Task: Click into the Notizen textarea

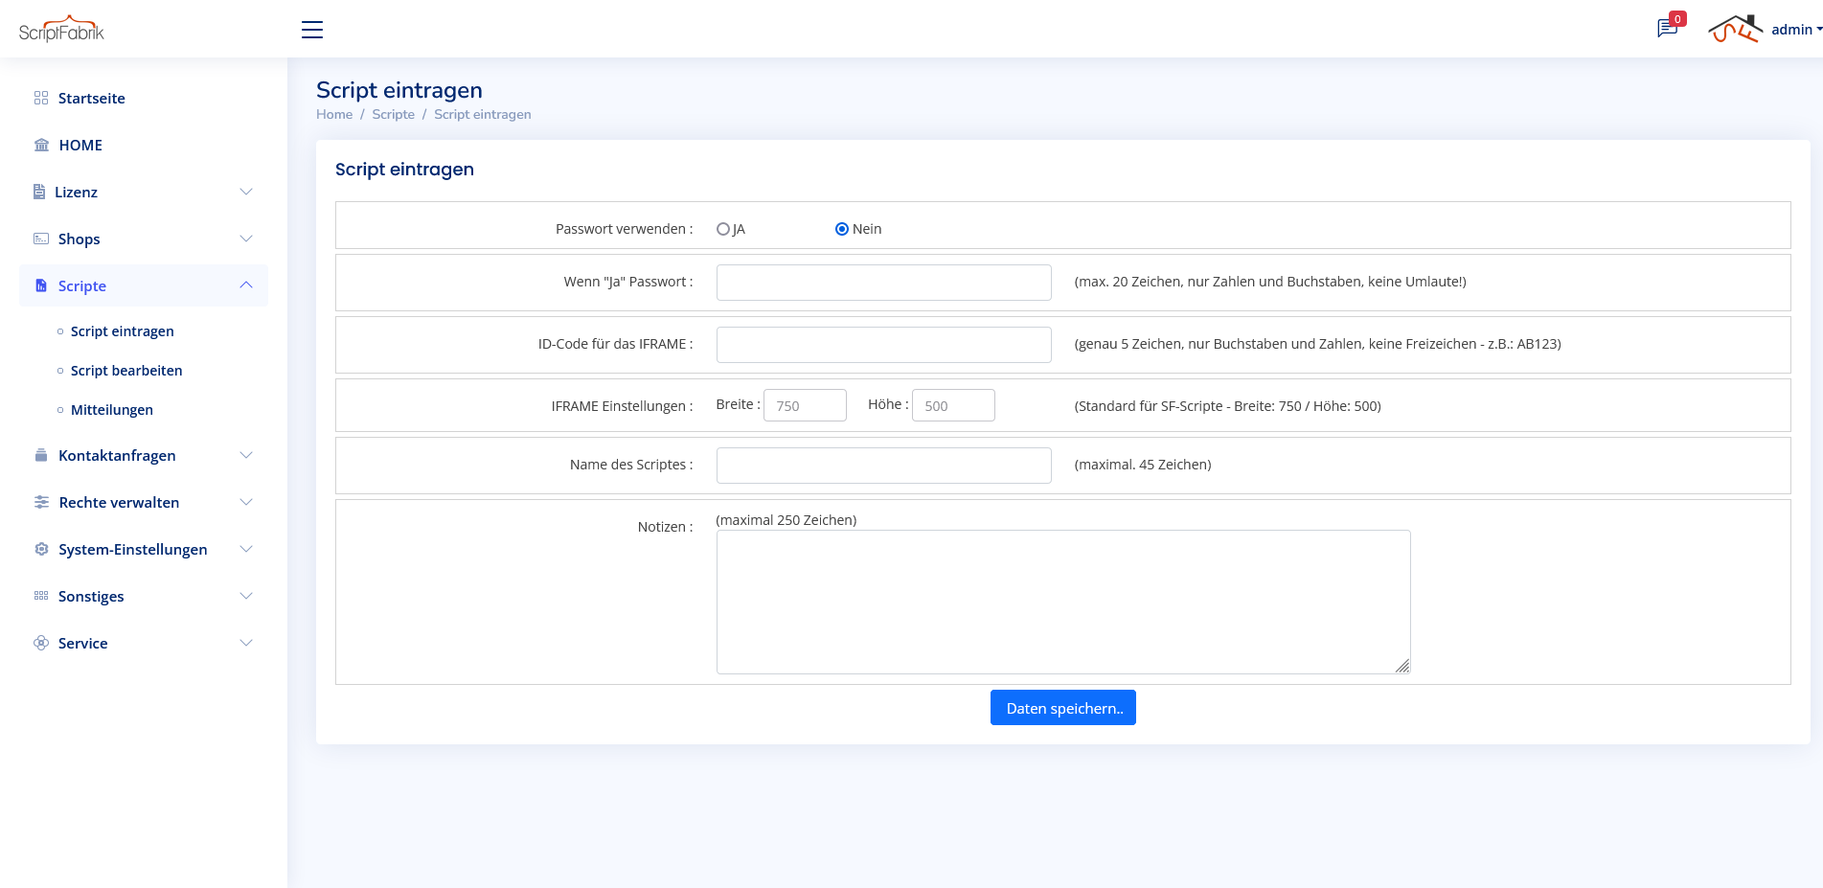Action: coord(1063,602)
